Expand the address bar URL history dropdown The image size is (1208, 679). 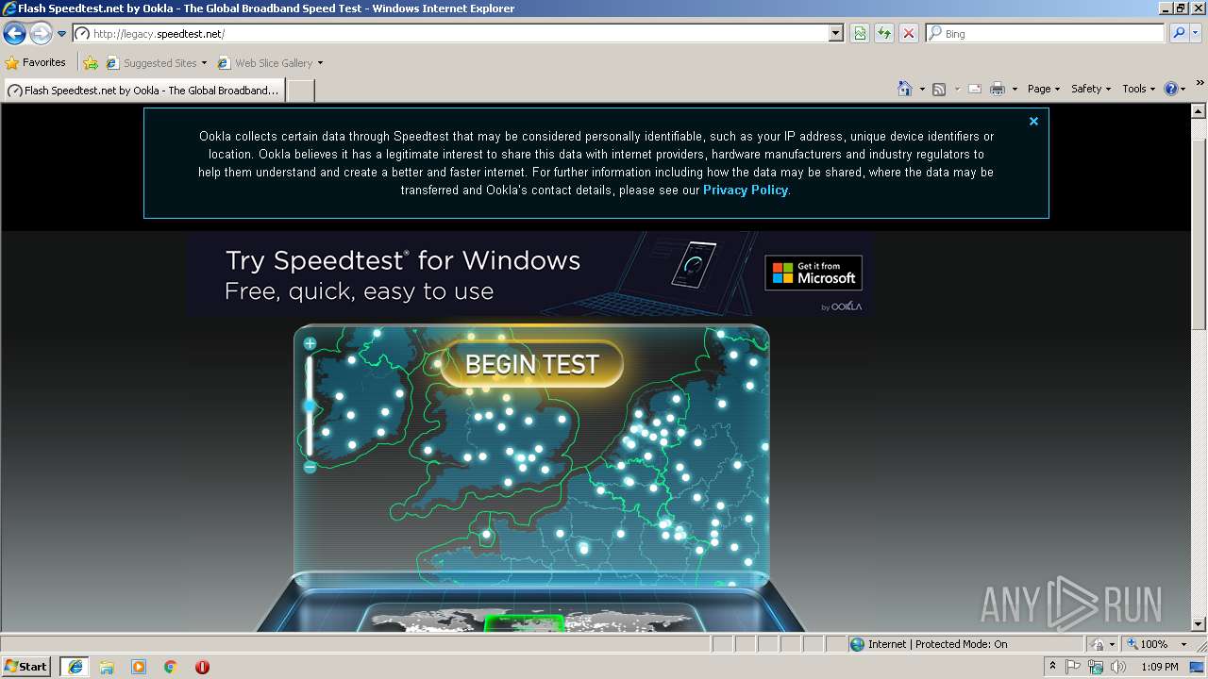click(835, 34)
